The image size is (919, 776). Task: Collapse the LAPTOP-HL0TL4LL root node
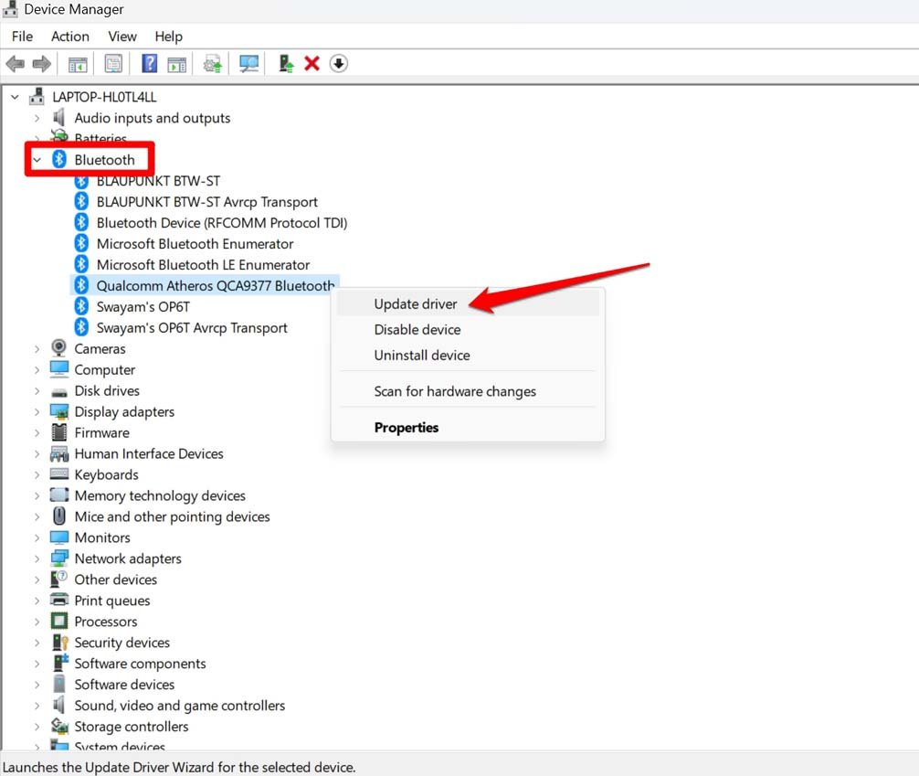[16, 97]
